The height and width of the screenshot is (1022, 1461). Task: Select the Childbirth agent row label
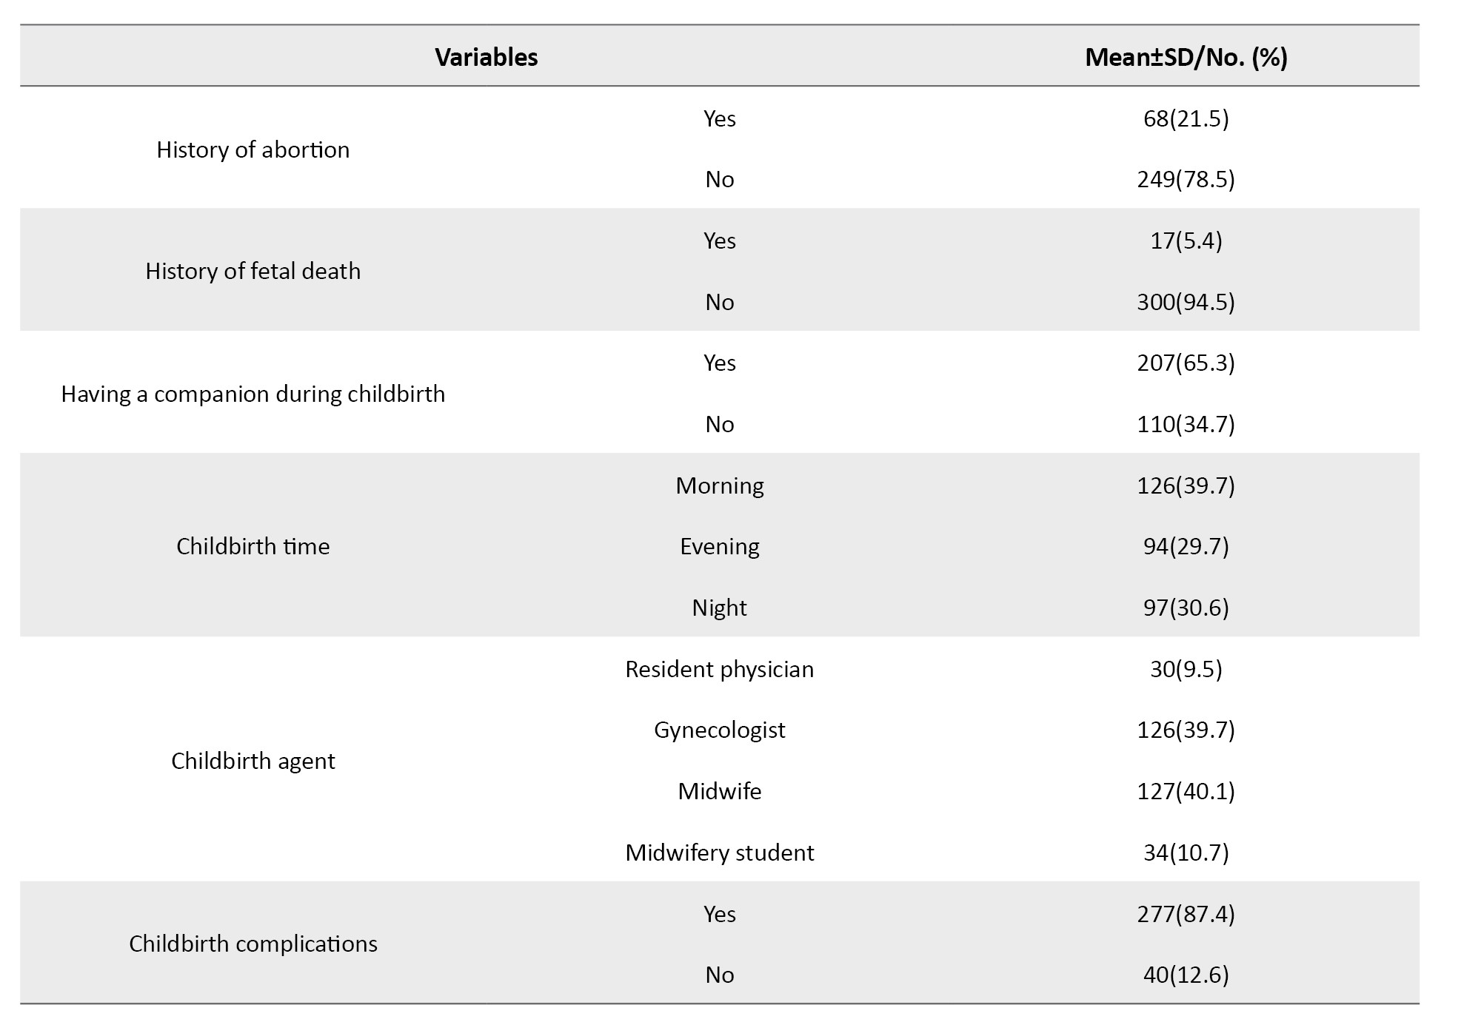[253, 761]
